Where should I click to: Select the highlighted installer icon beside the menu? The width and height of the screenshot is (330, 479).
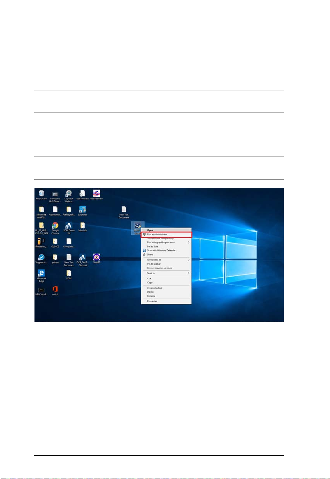pos(137,228)
